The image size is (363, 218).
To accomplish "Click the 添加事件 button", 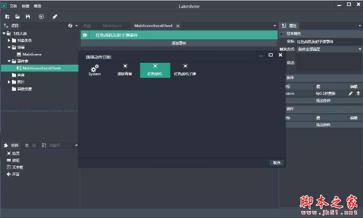I will (179, 43).
